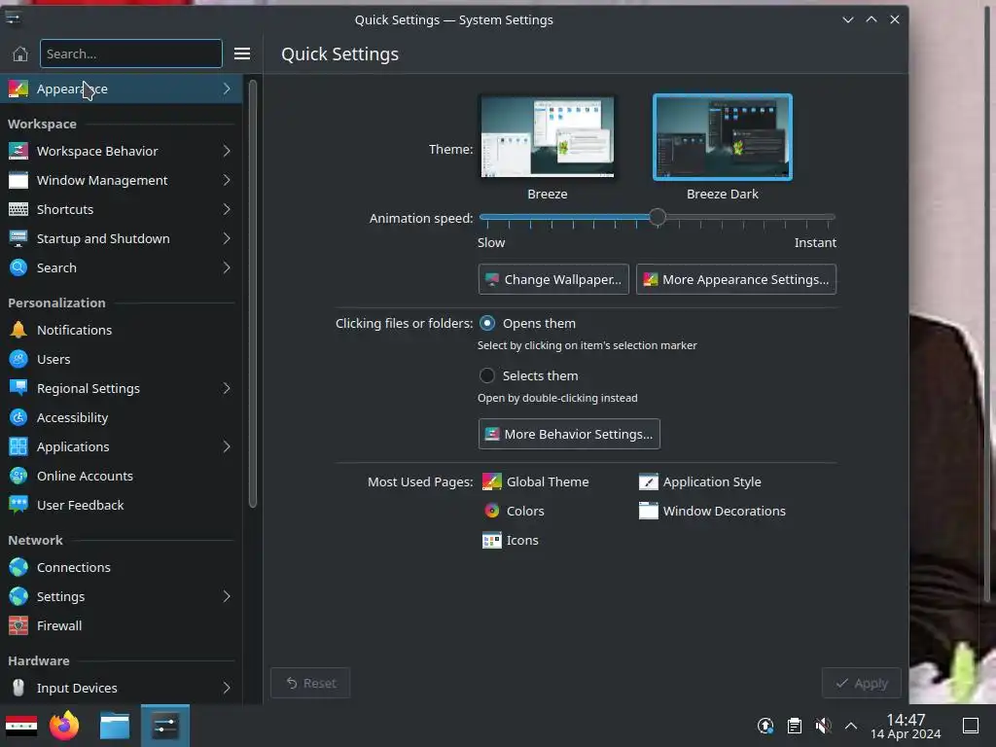Click the Colors page icon

click(x=491, y=512)
